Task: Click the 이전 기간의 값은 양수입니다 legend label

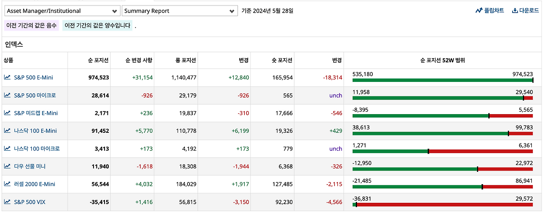Action: 97,26
